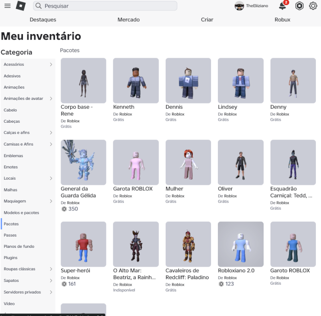Click the TheEliiziano username
This screenshot has height=316, width=321.
pos(257,6)
